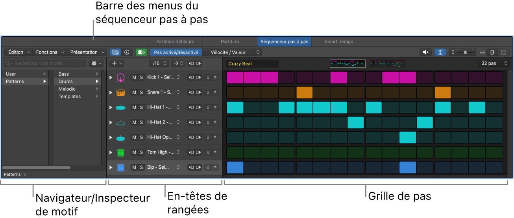The image size is (514, 218).
Task: Click rotate steps buttons in Snare 1 row
Action: point(195,92)
